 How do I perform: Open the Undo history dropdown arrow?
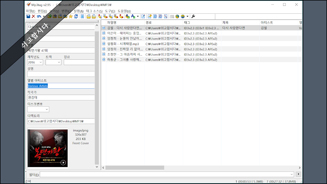[x=44, y=16]
